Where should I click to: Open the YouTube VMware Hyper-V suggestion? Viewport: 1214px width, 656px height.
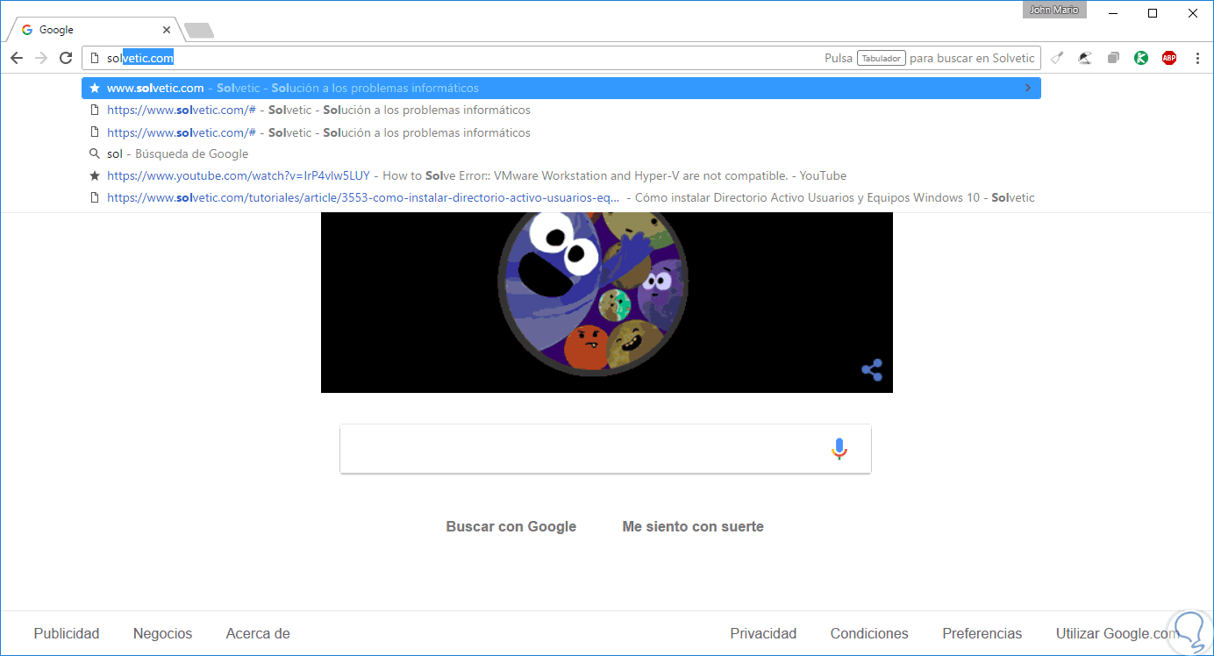point(561,175)
